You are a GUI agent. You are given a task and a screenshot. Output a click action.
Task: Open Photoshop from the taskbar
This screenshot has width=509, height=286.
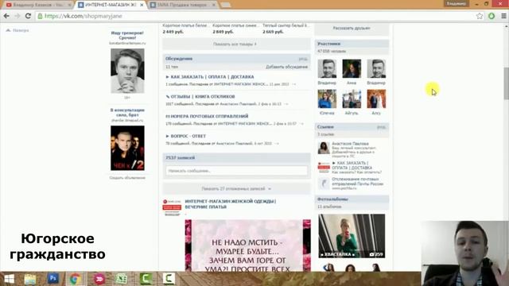53,279
